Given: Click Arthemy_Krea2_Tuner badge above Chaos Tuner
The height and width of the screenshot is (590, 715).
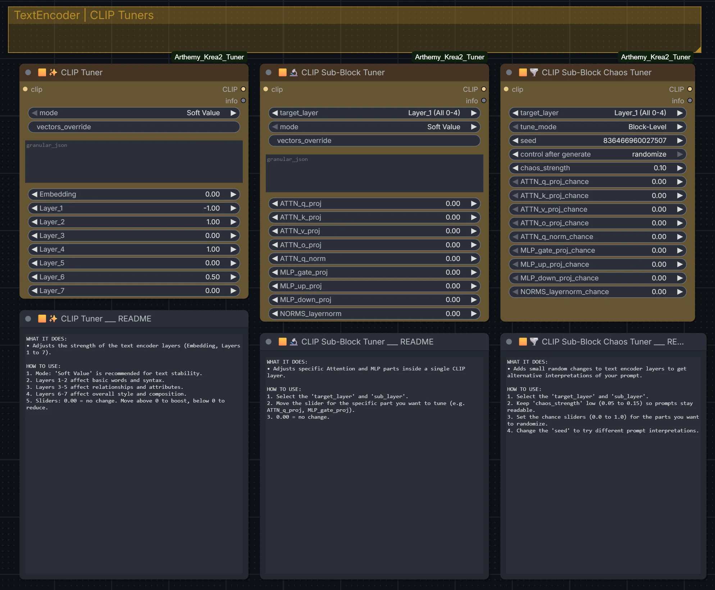Looking at the screenshot, I should point(655,57).
